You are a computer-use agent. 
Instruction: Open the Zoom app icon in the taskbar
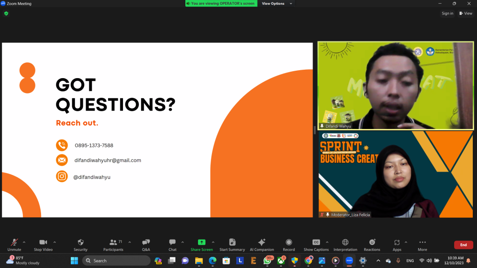coord(349,261)
